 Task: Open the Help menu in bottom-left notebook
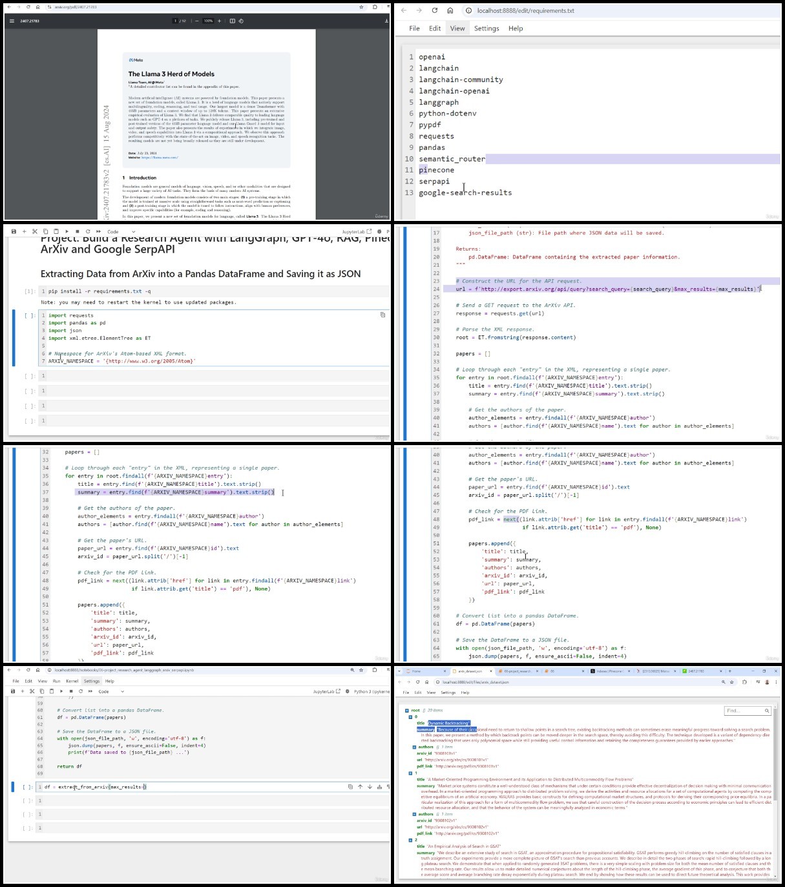tap(110, 681)
